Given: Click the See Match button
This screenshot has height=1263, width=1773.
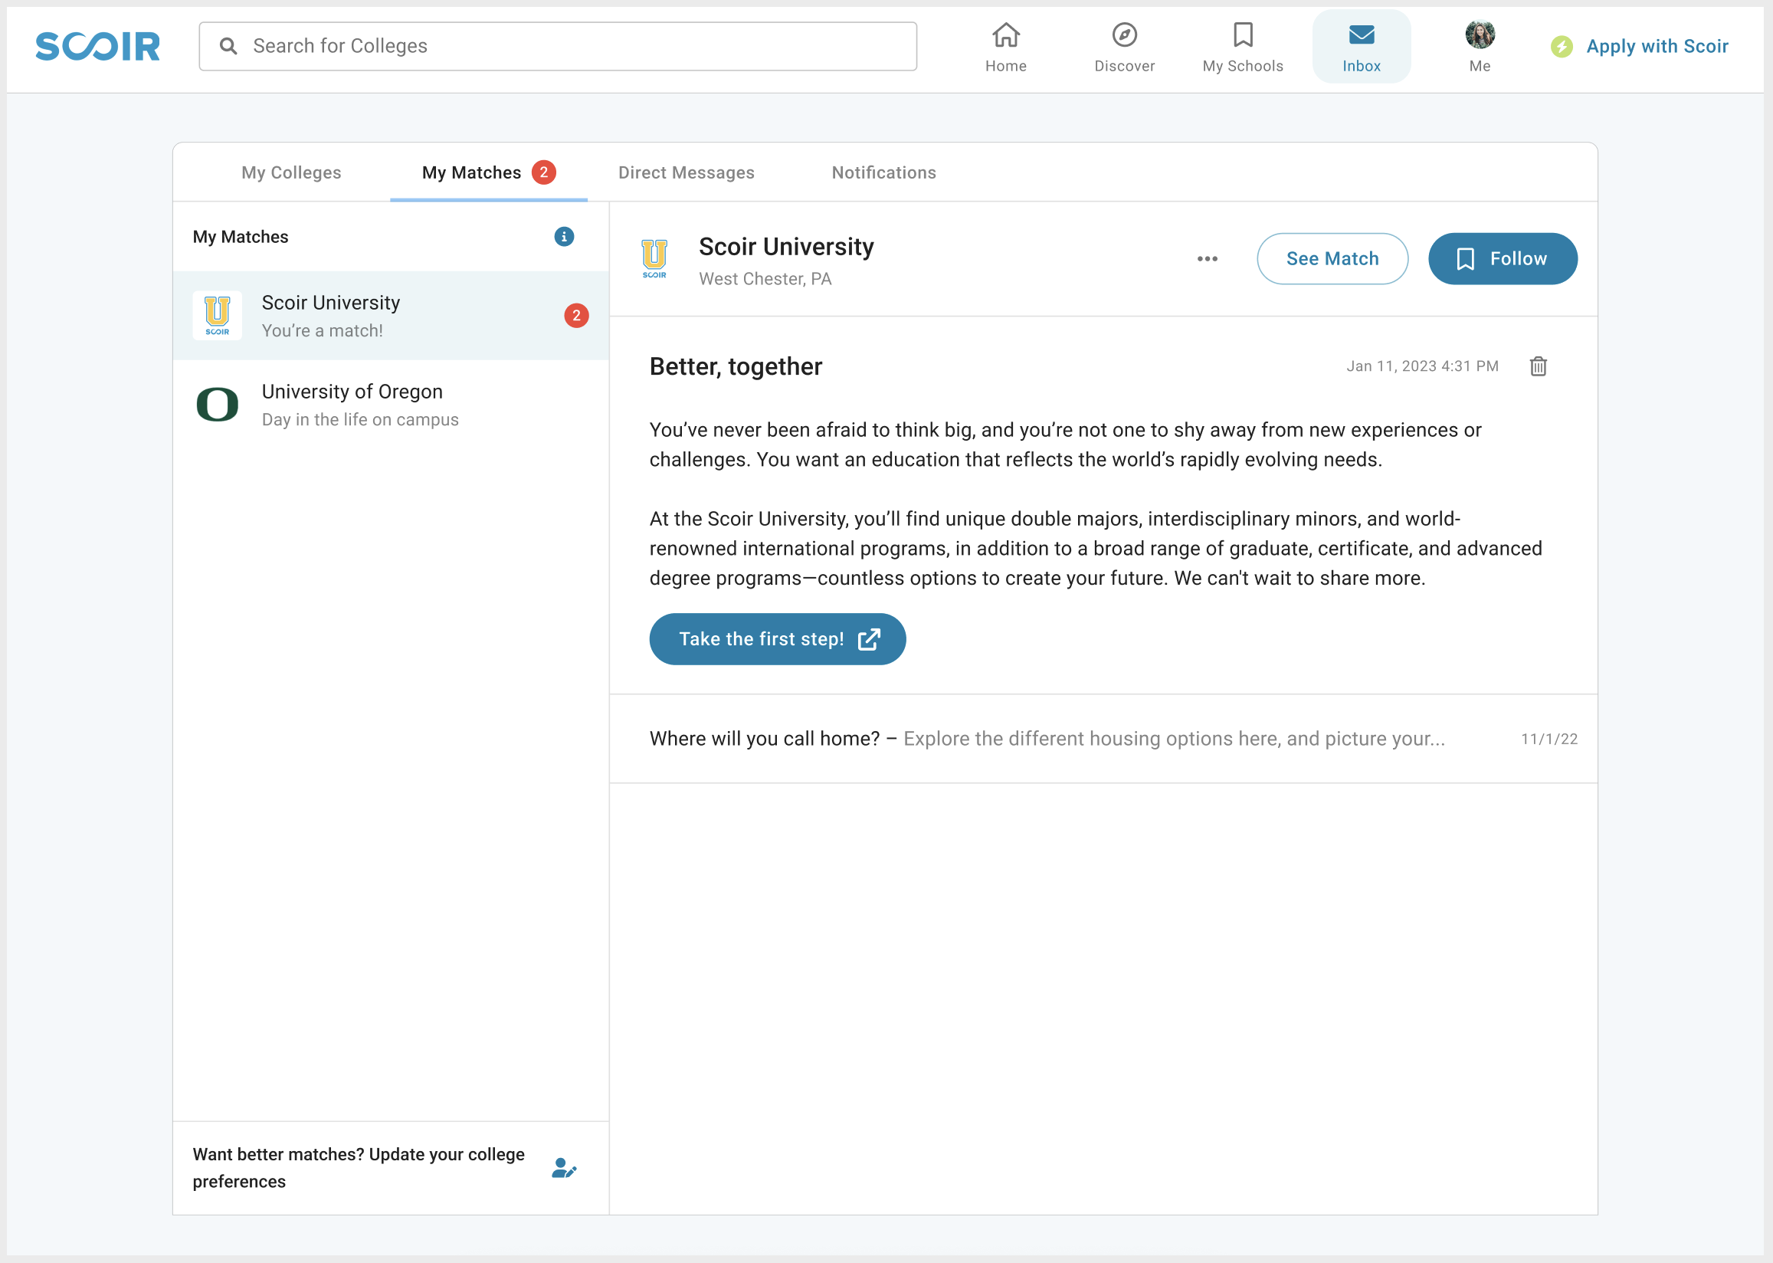Looking at the screenshot, I should point(1332,259).
